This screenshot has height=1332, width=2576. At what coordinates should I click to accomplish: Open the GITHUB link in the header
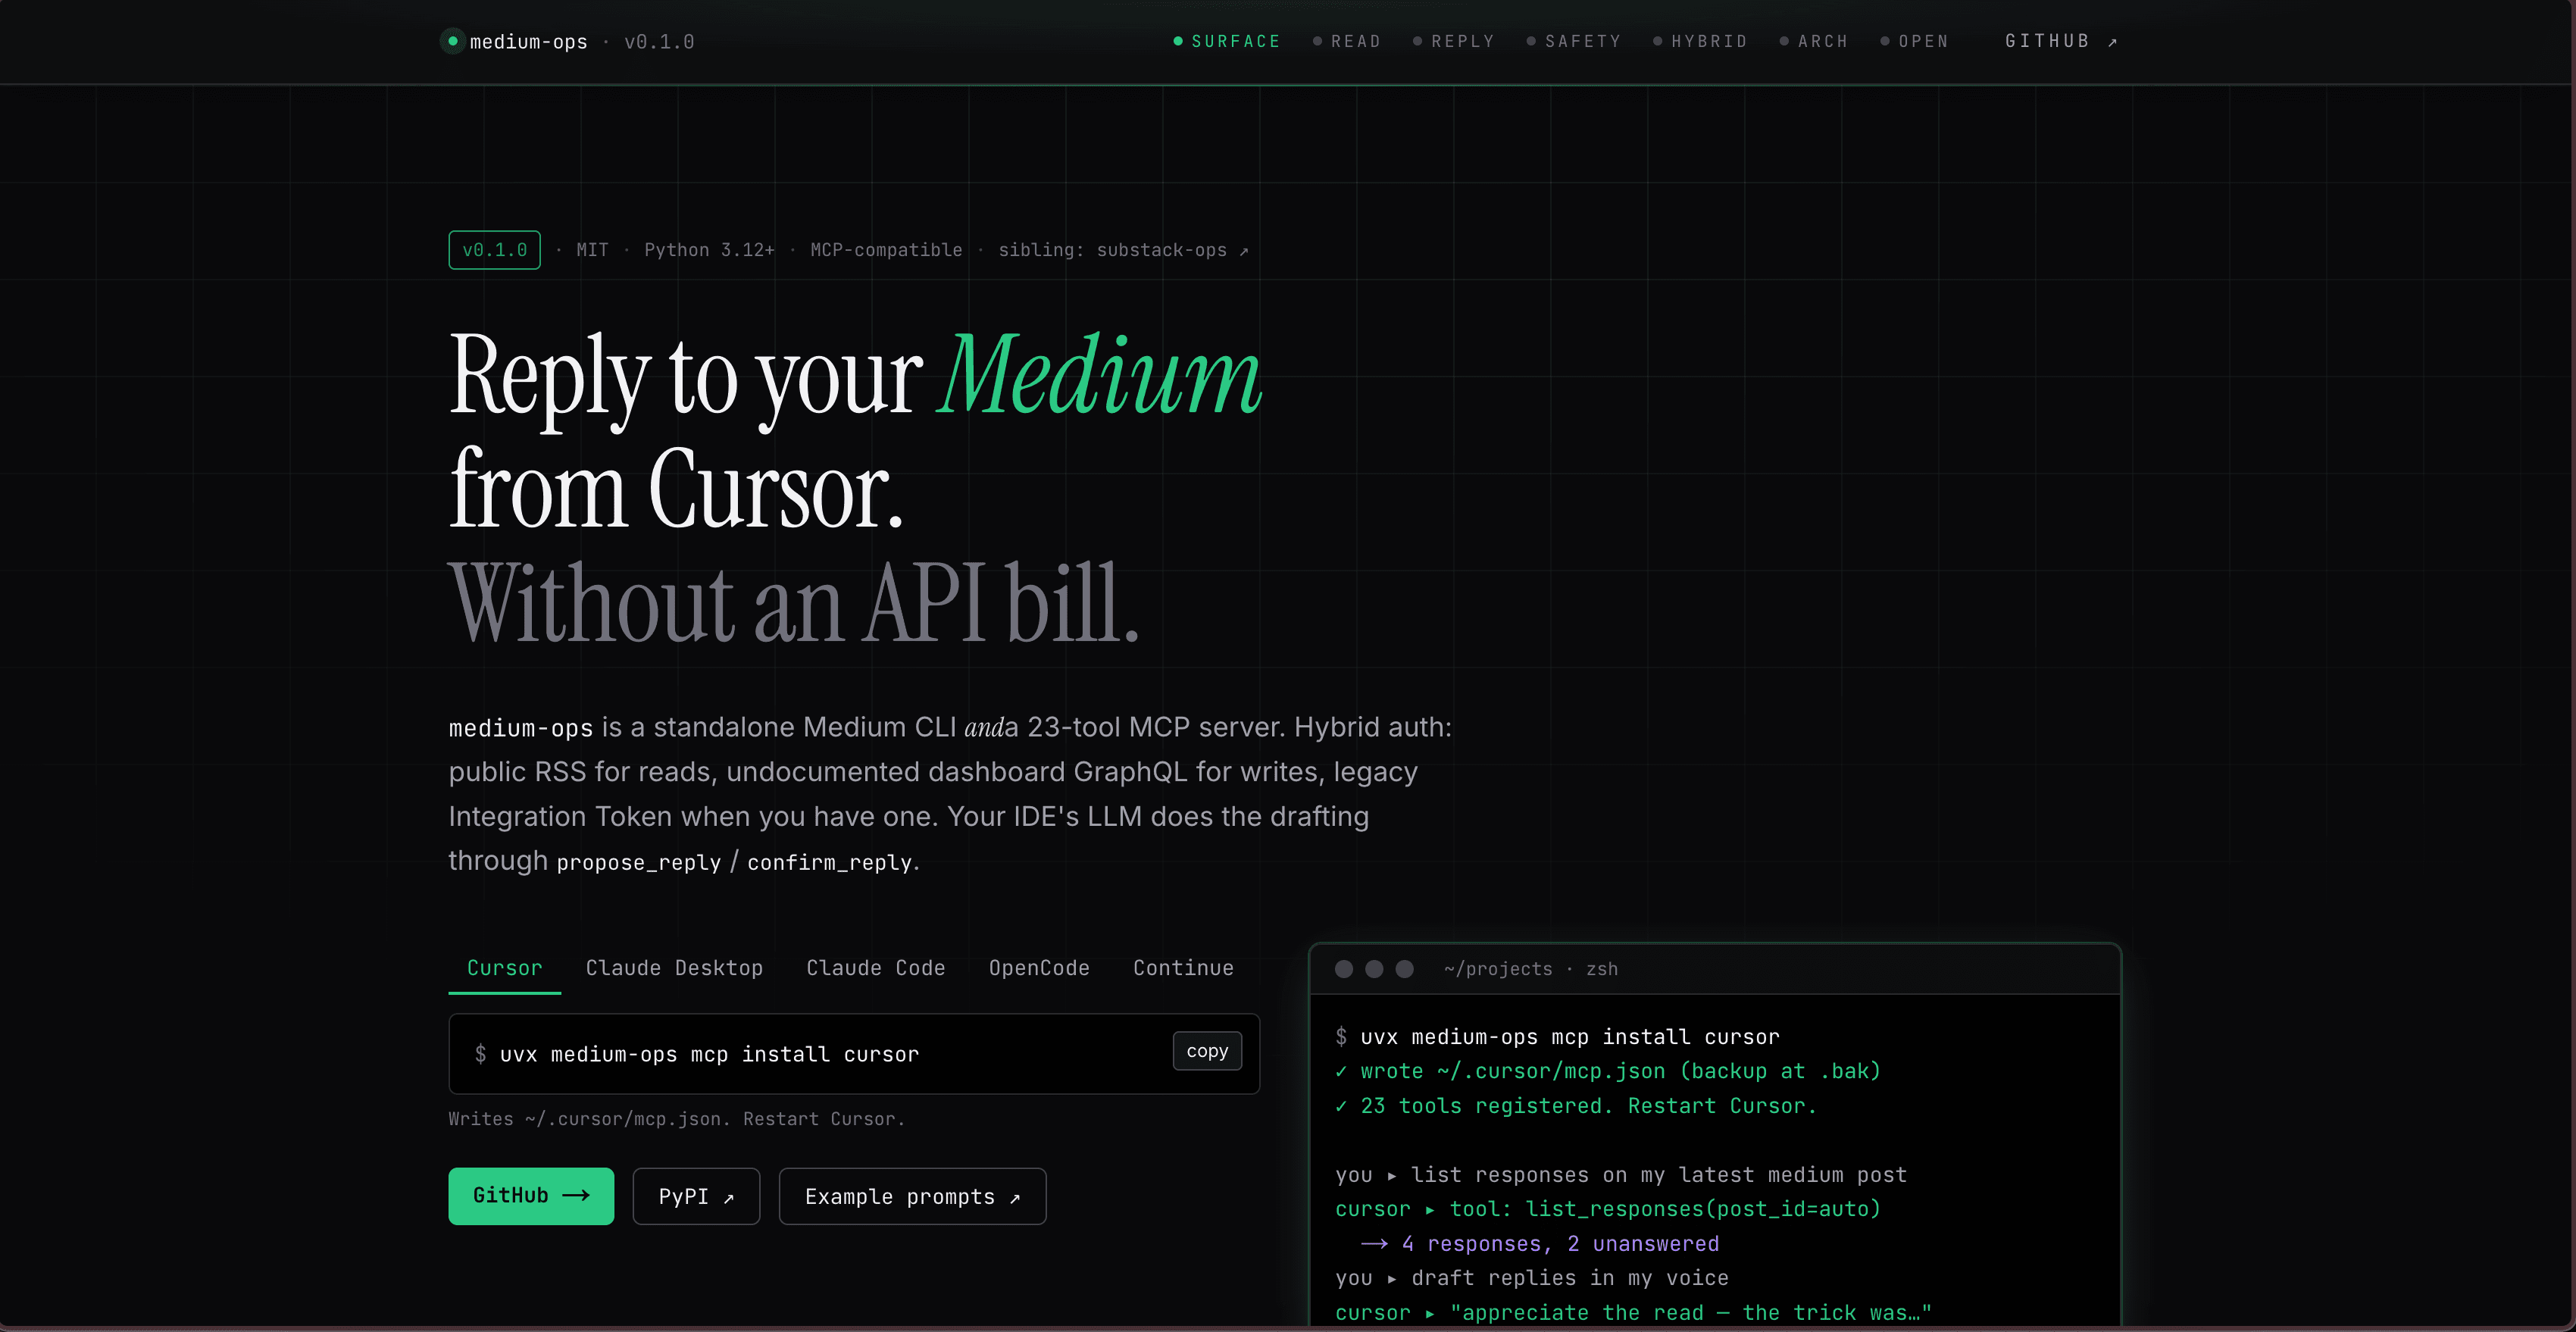[x=2061, y=41]
